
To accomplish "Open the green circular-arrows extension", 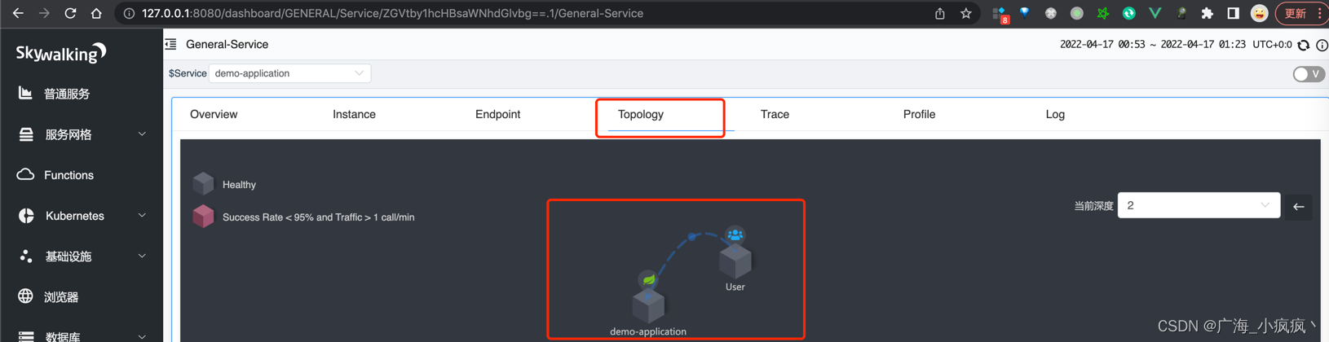I will click(x=1129, y=13).
